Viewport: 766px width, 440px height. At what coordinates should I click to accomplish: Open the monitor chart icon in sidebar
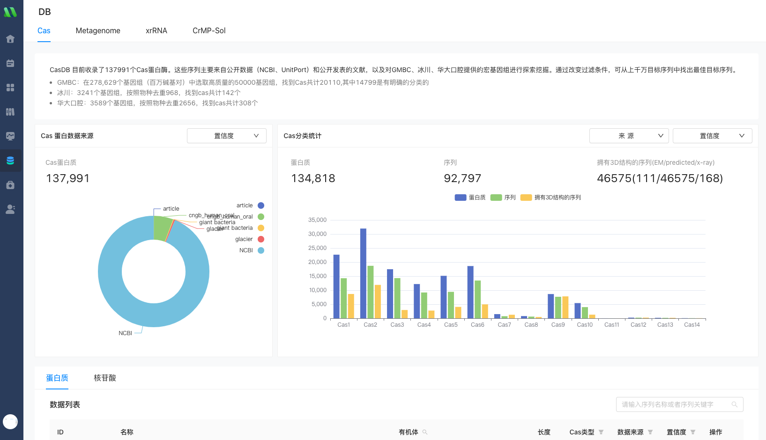click(x=10, y=136)
